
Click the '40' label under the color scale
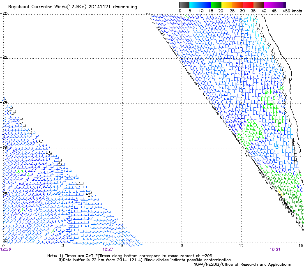pyautogui.click(x=264, y=11)
